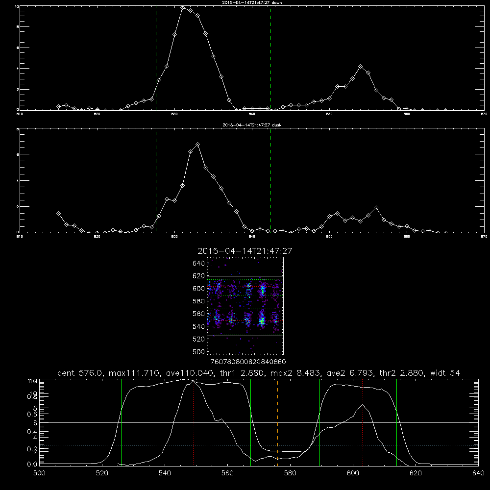The height and width of the screenshot is (490, 490).
Task: Click the left green dashed line in dawn plot
Action: (156, 58)
